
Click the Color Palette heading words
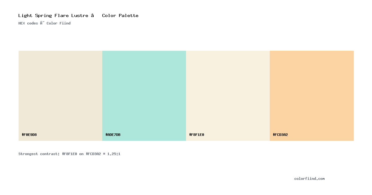point(120,15)
